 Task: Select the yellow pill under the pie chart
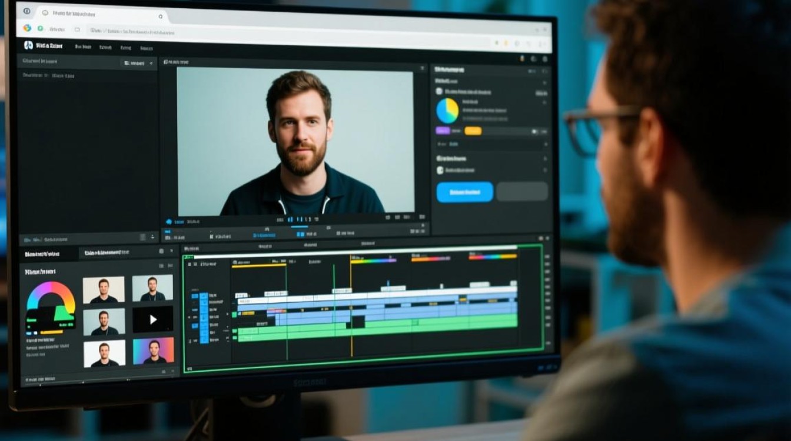pyautogui.click(x=473, y=131)
